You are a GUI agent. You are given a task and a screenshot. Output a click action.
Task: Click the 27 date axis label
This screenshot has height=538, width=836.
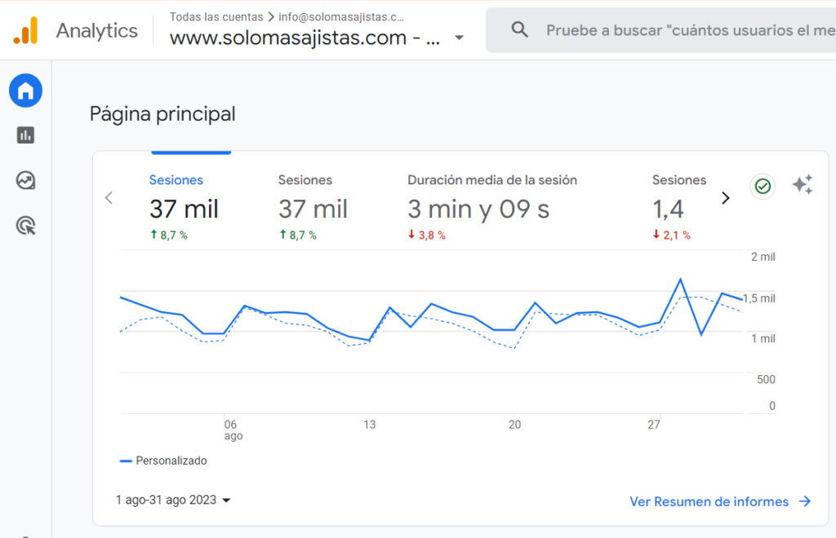pos(654,425)
